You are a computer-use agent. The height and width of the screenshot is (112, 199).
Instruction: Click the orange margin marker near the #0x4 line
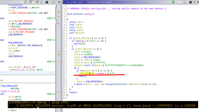click(59, 51)
